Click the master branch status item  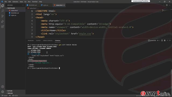[x=5, y=96]
